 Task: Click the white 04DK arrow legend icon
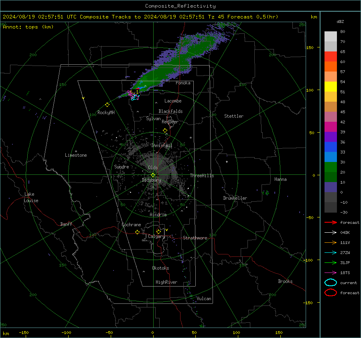pyautogui.click(x=331, y=233)
